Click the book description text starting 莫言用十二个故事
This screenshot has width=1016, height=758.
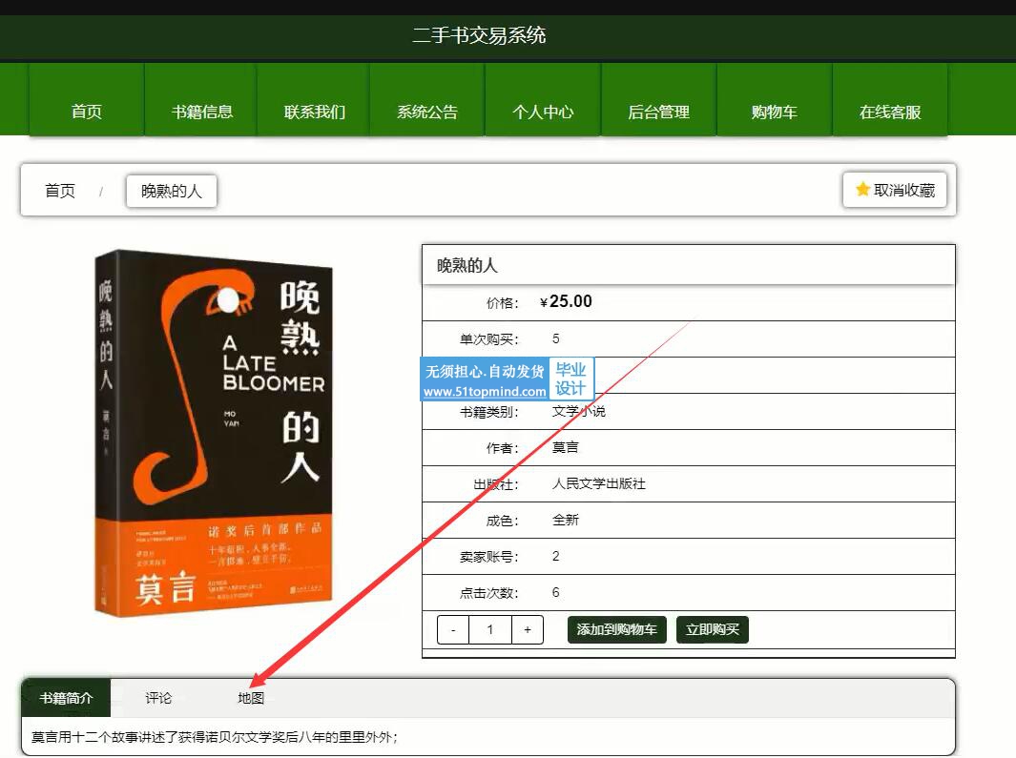coord(215,737)
